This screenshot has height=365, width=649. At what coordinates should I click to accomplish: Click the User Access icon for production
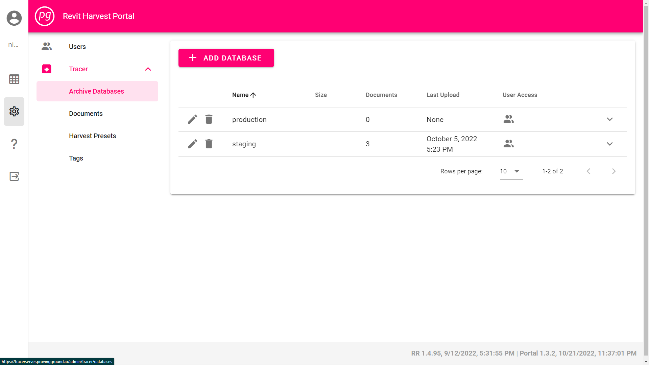[508, 119]
